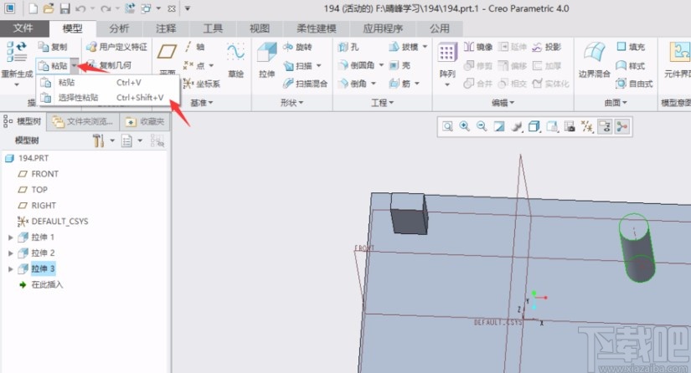
Task: Choose 粘贴 Ctrl+V menu entry
Action: click(x=109, y=82)
